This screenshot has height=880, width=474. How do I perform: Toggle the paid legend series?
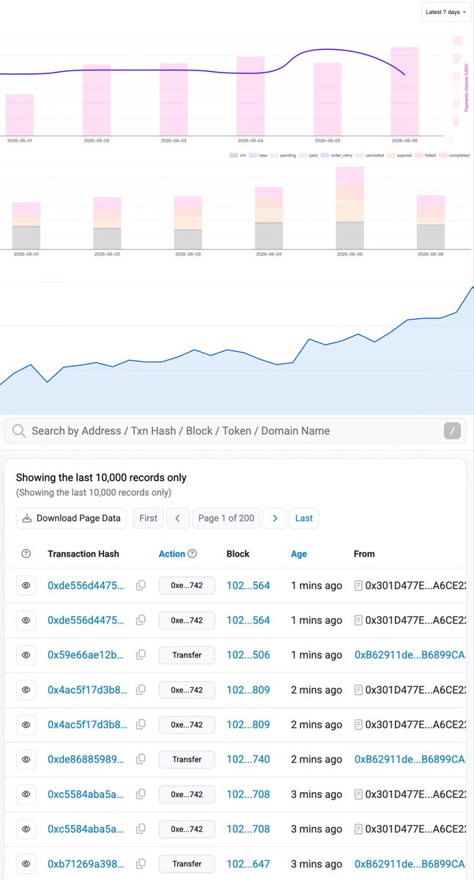tap(308, 155)
